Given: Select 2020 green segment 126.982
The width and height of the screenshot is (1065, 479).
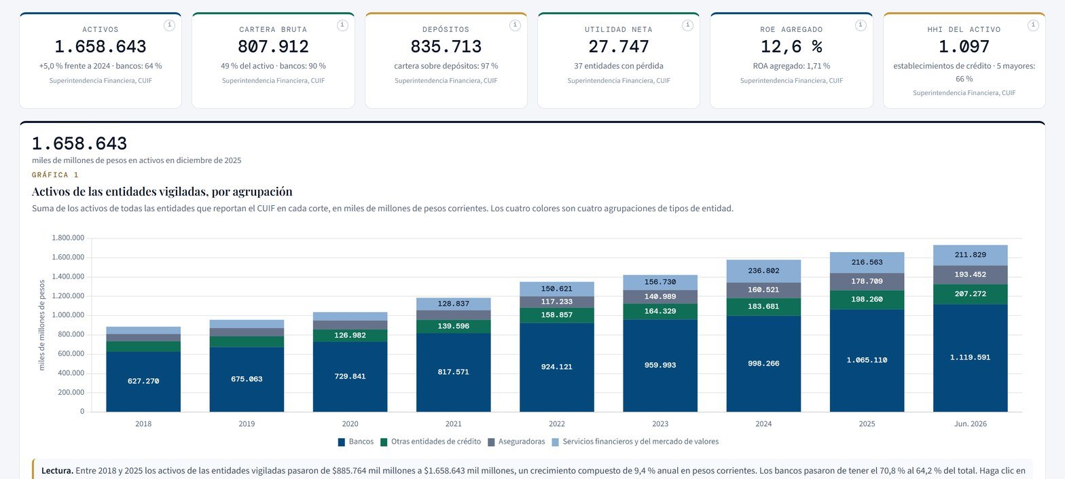Looking at the screenshot, I should pyautogui.click(x=350, y=335).
